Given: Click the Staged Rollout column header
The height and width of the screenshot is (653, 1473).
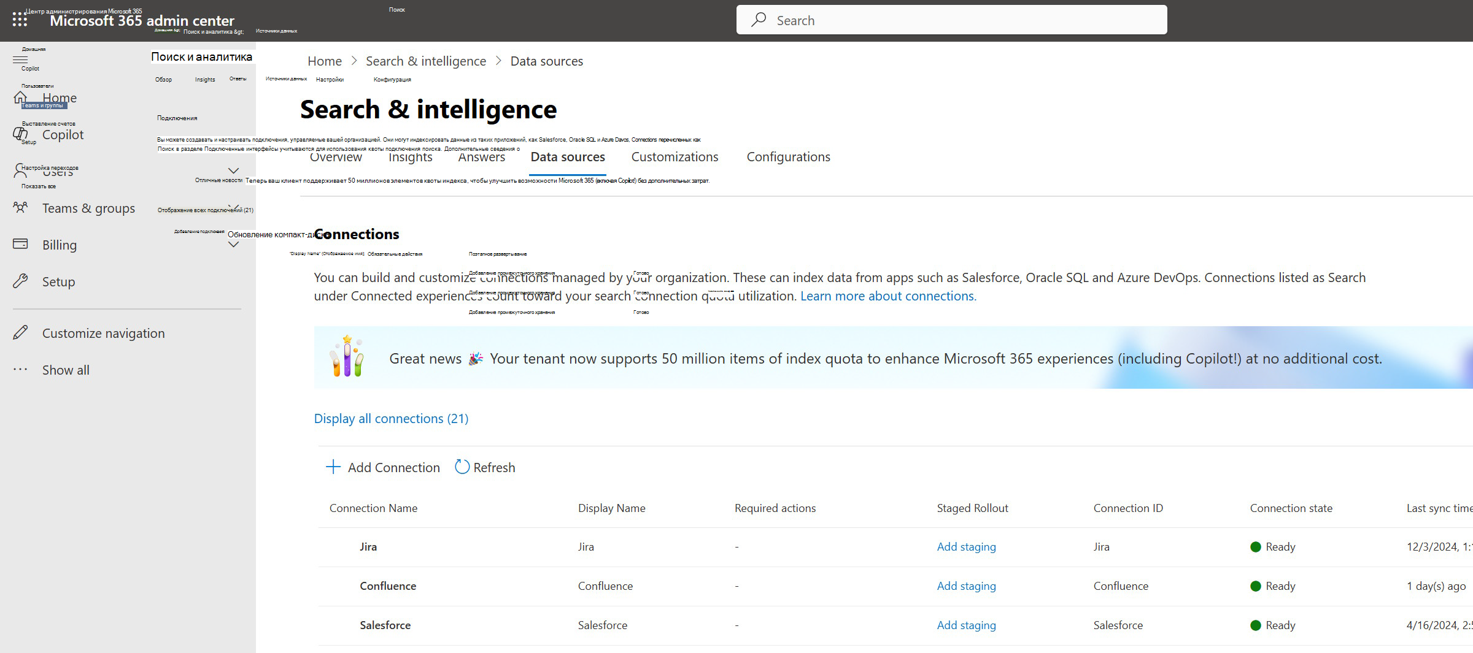Looking at the screenshot, I should pos(972,508).
